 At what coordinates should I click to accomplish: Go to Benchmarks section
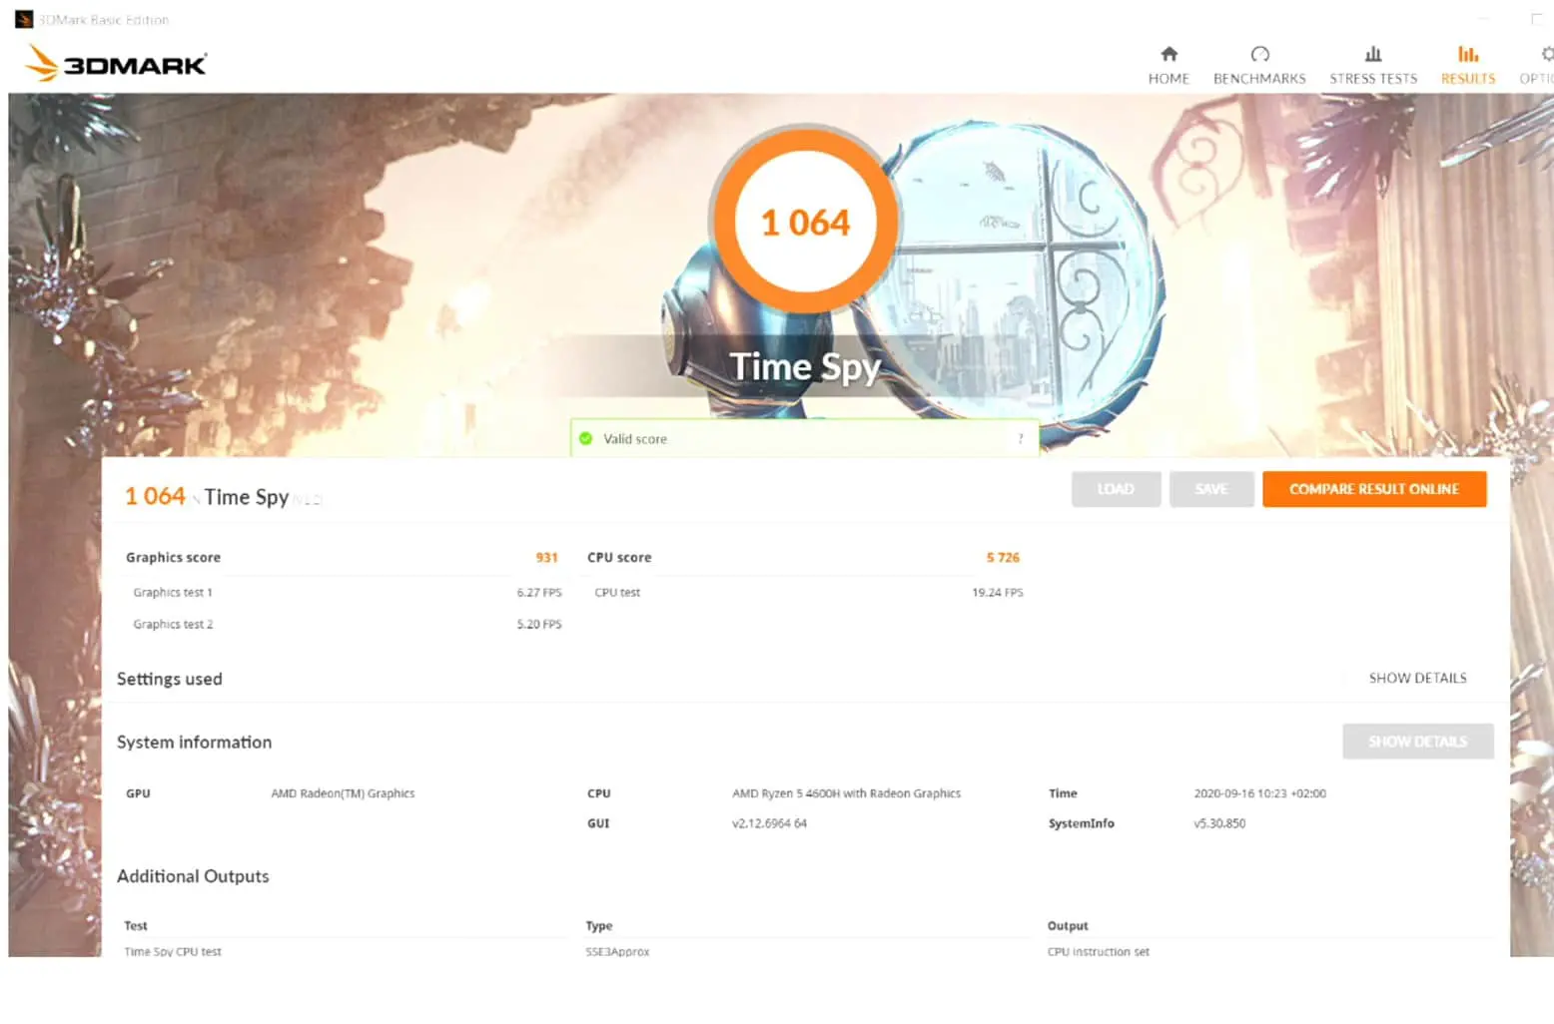click(x=1259, y=65)
